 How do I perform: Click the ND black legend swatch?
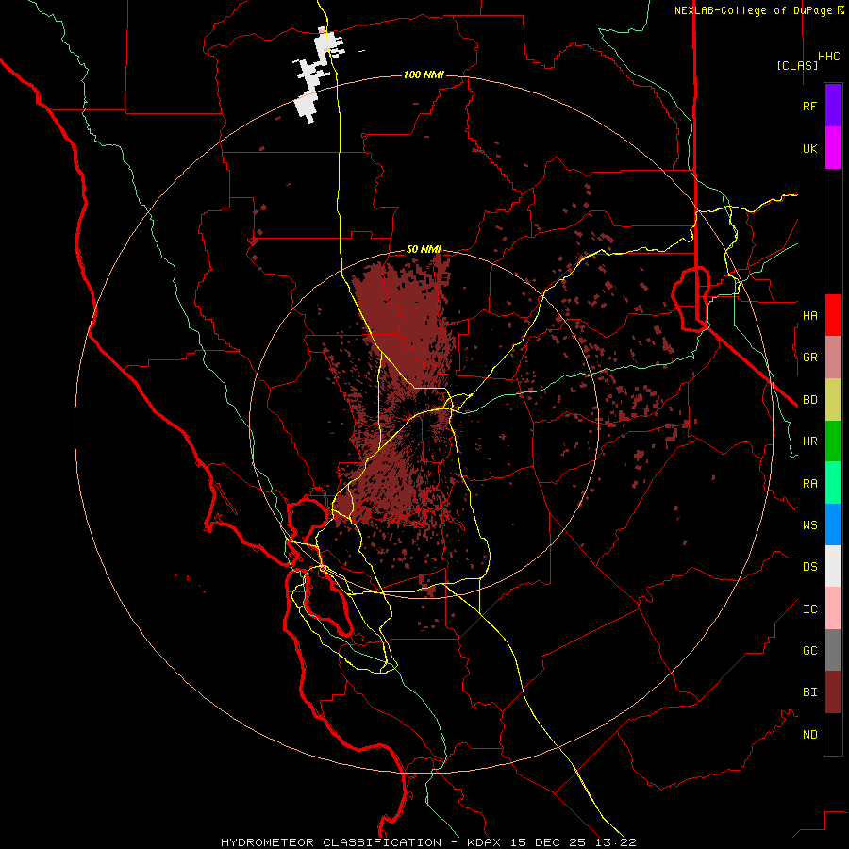click(x=833, y=734)
